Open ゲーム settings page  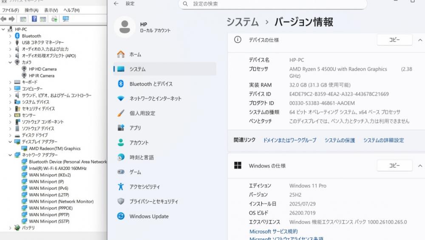click(164, 172)
